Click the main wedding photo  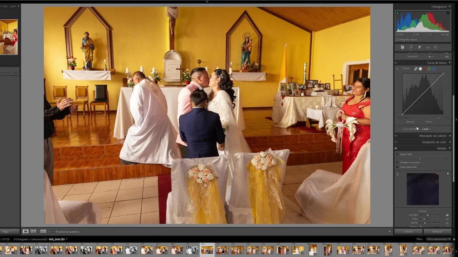pyautogui.click(x=207, y=115)
